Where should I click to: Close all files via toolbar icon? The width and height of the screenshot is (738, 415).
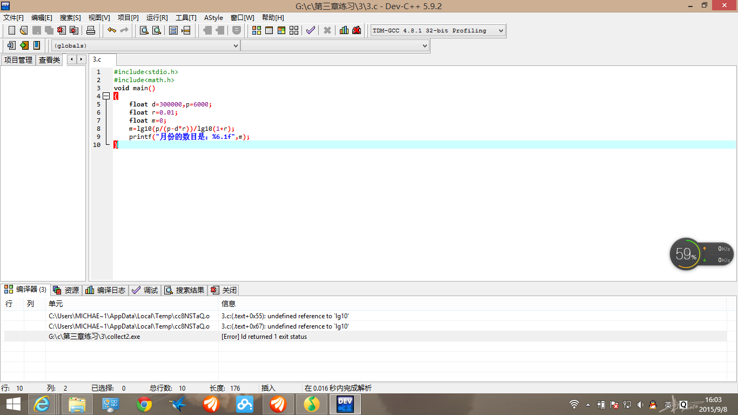pos(74,30)
